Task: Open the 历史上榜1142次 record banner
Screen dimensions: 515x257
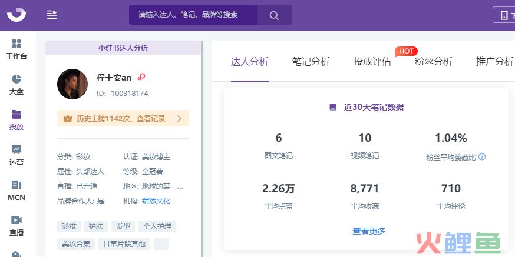Action: coord(123,118)
